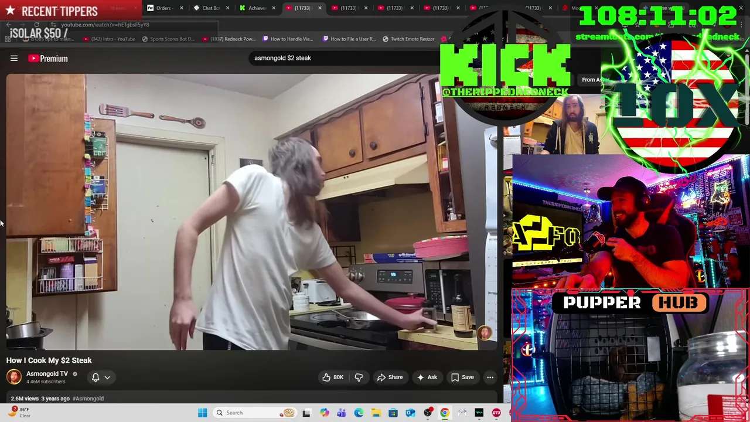Viewport: 750px width, 422px height.
Task: Open the Copilot taskbar icon
Action: 324,413
